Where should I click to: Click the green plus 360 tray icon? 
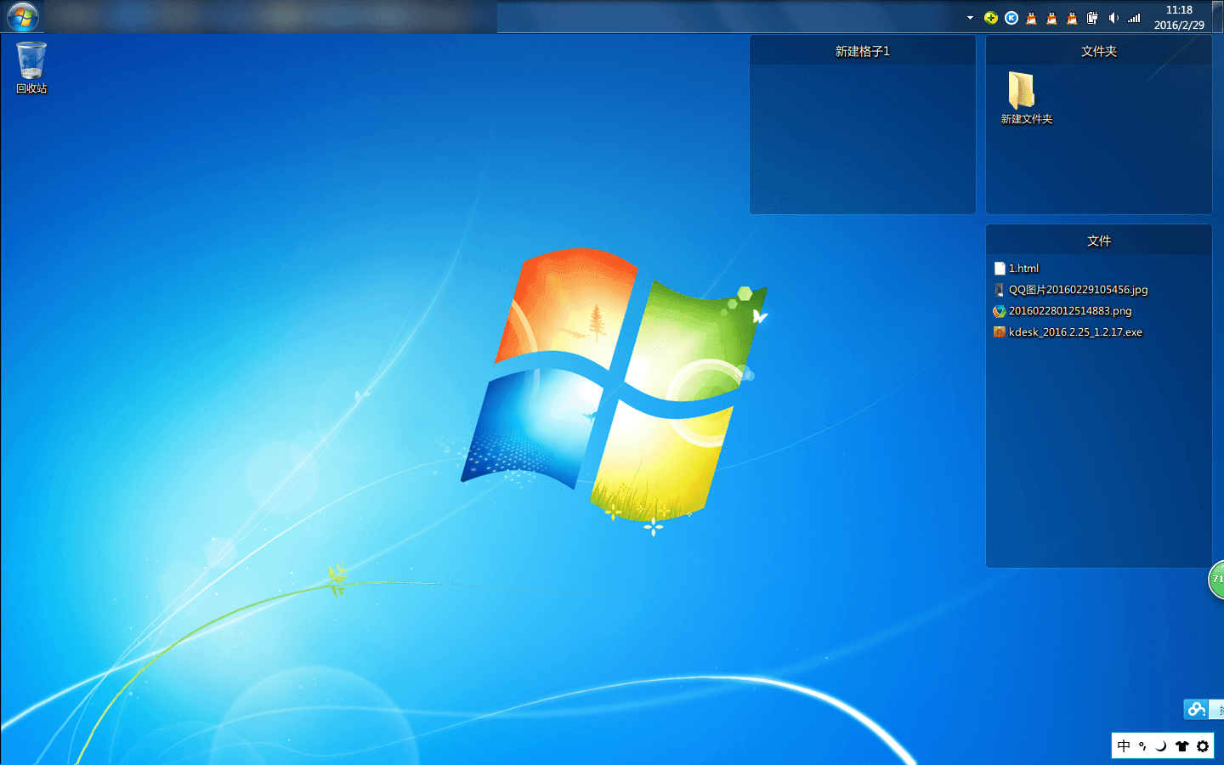(991, 18)
